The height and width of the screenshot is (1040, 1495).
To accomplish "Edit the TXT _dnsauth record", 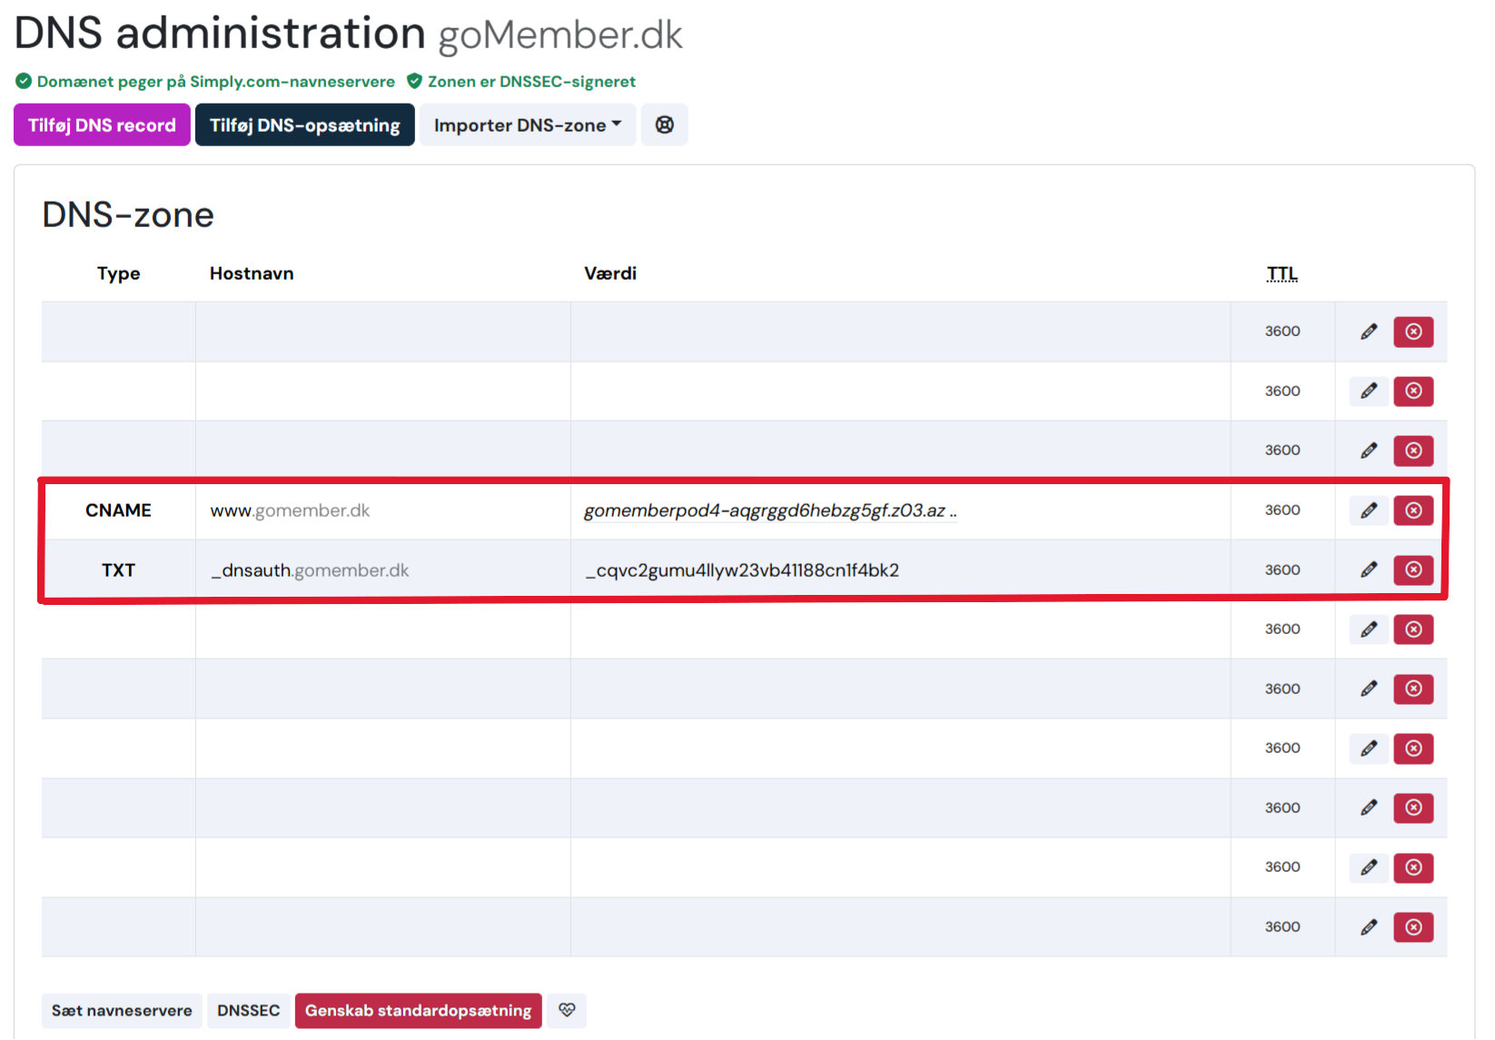I will tap(1369, 570).
